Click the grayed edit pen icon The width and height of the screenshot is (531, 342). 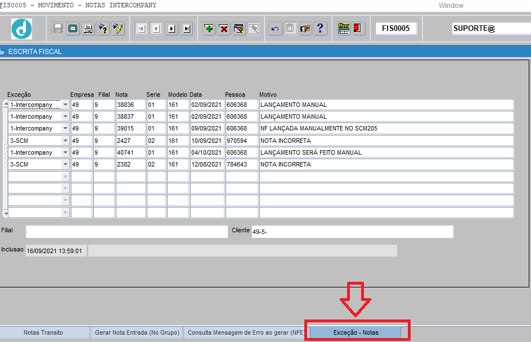coord(254,29)
